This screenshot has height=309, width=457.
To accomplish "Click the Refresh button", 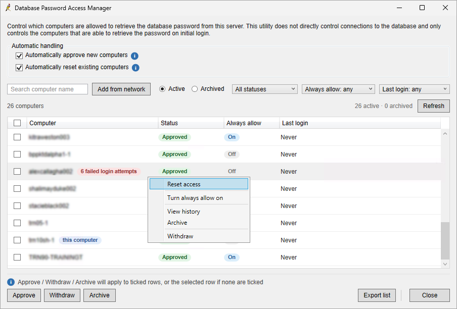I will point(433,106).
